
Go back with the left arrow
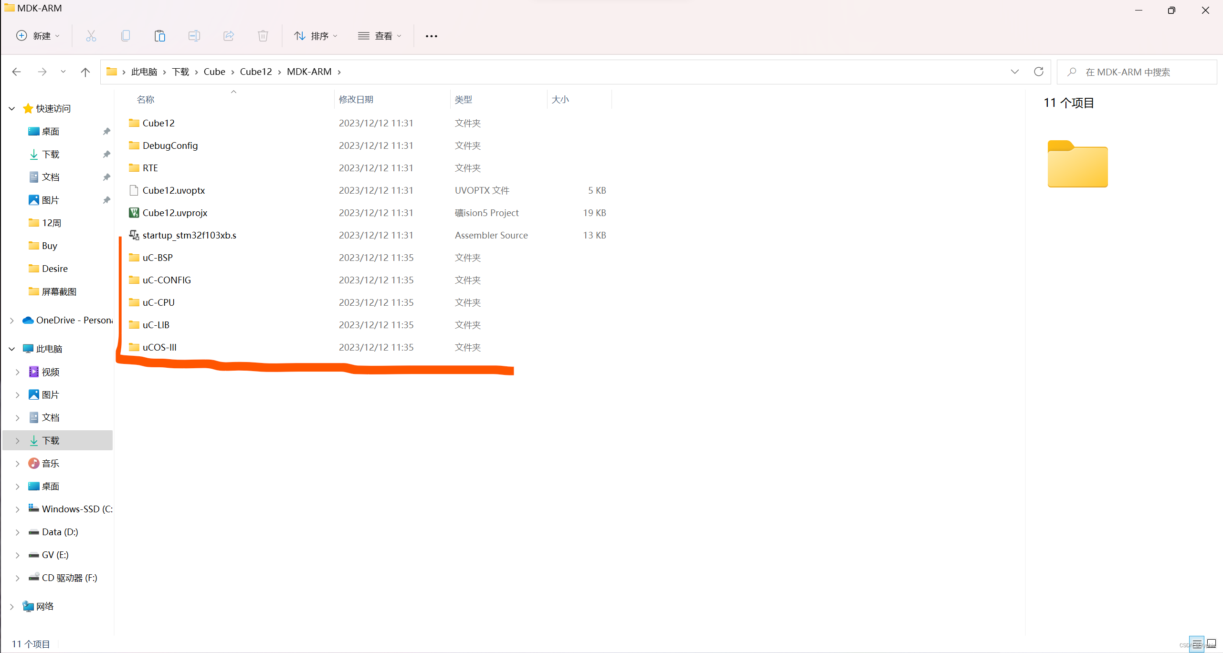point(17,72)
